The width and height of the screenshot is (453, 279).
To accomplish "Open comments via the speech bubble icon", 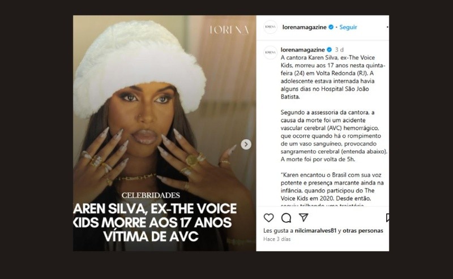I will coord(286,218).
